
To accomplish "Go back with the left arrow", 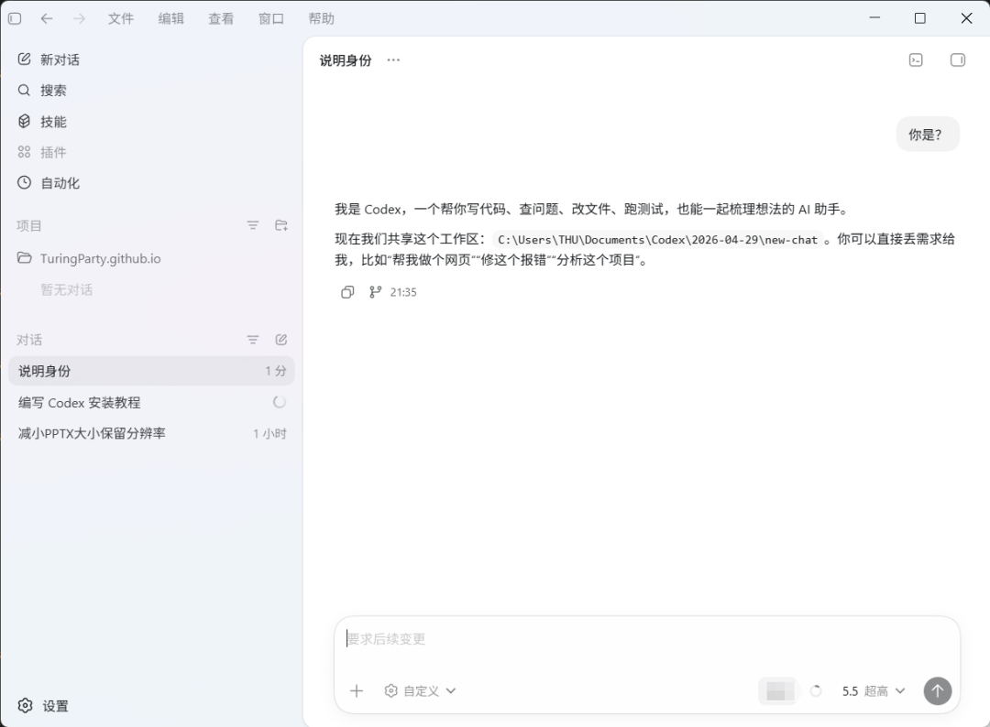I will tap(47, 18).
